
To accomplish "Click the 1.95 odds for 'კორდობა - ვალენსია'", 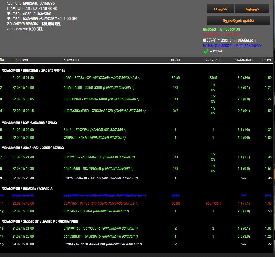I will tap(268, 228).
